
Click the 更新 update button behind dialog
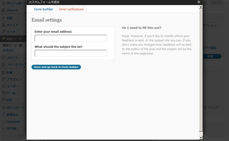point(212,56)
